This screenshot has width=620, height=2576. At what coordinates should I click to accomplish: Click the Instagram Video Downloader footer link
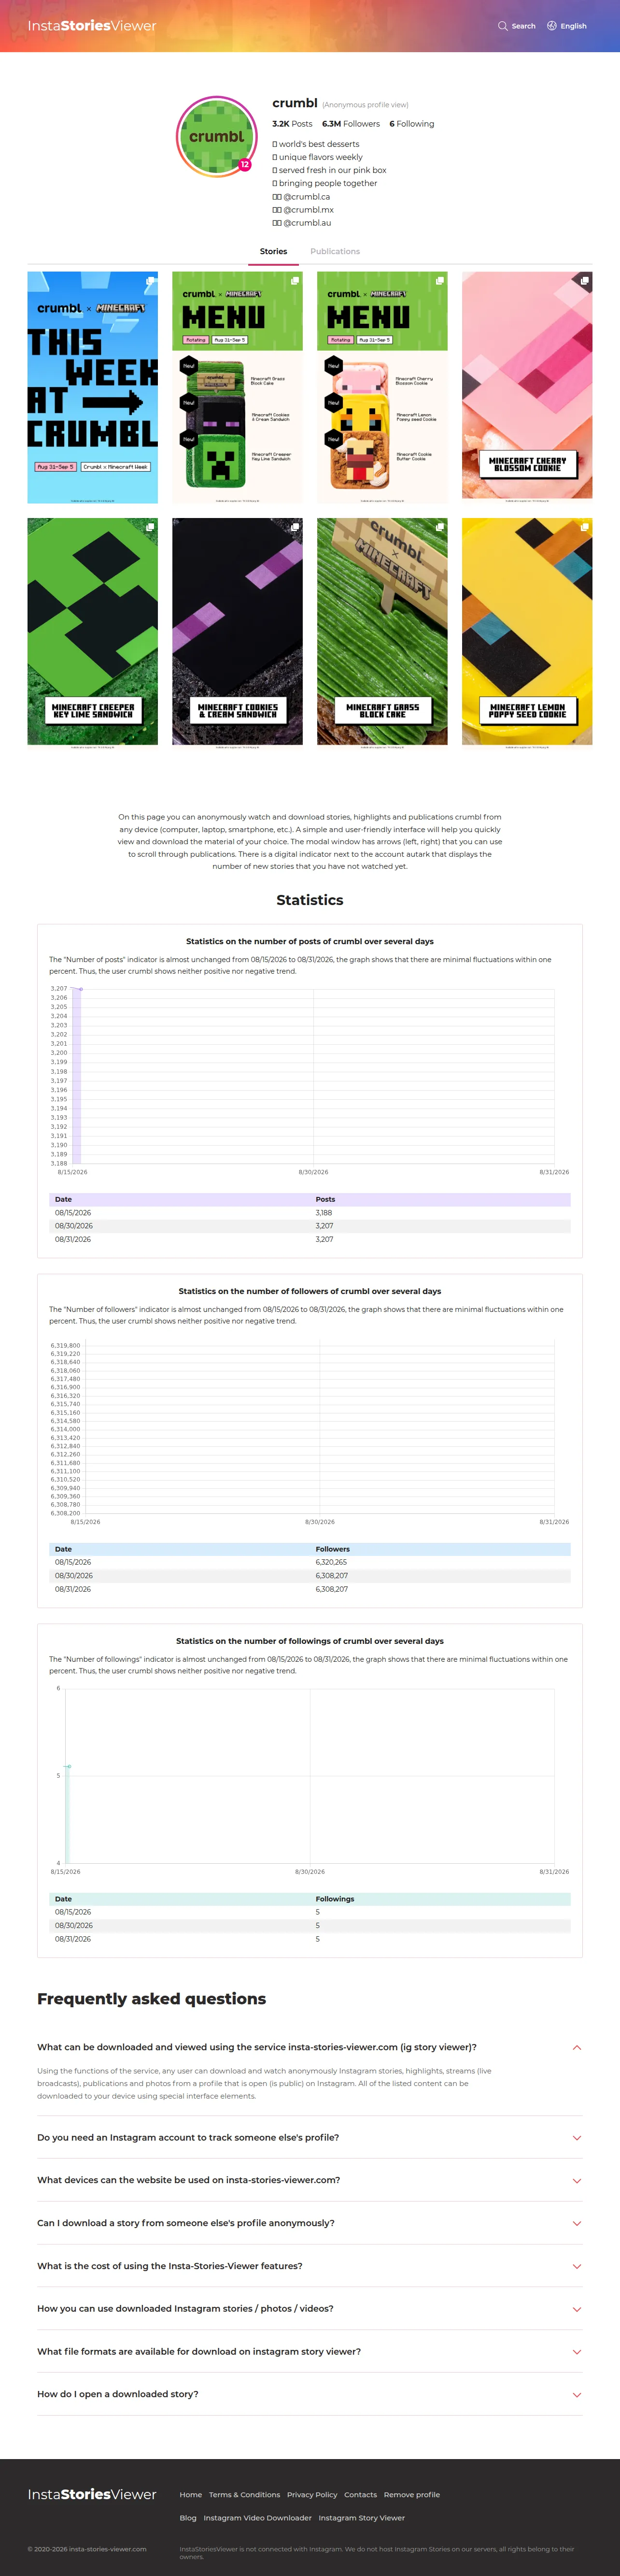click(x=257, y=2518)
